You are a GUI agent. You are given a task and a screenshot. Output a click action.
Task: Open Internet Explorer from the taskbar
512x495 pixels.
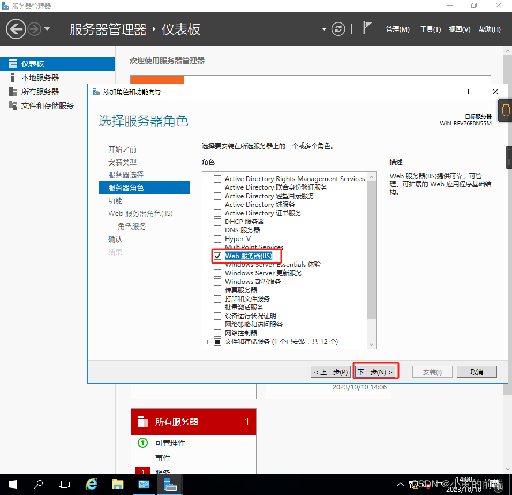point(91,484)
